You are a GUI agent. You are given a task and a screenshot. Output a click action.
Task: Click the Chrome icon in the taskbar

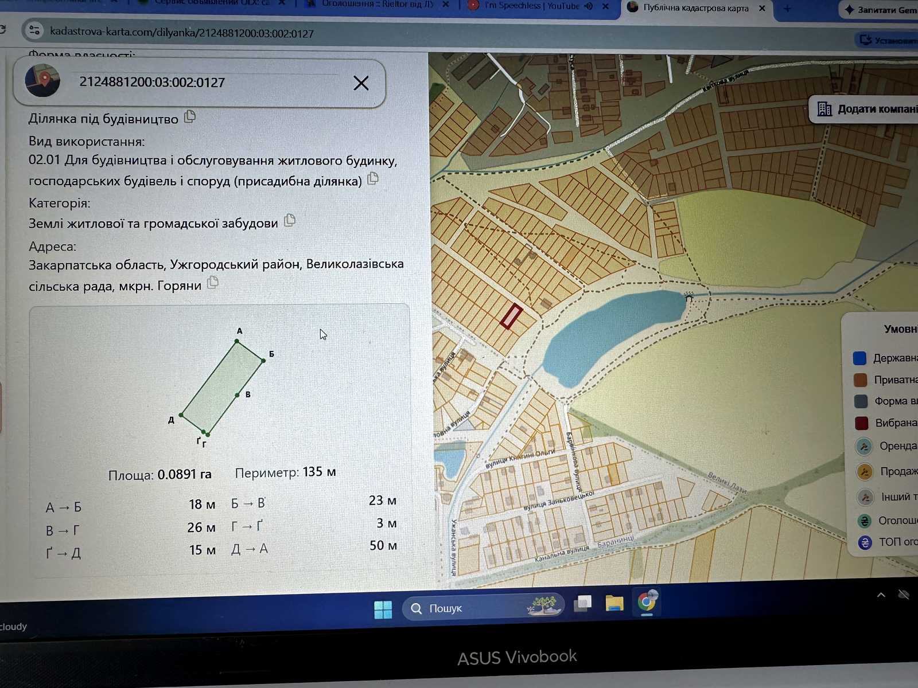click(x=647, y=602)
